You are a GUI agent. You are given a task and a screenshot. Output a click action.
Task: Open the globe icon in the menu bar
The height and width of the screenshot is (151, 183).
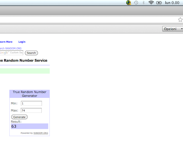pyautogui.click(x=128, y=3)
